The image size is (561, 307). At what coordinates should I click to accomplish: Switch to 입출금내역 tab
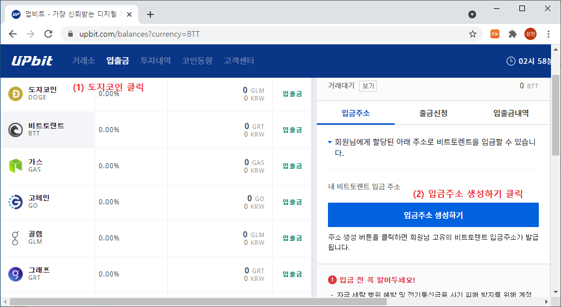pos(511,113)
